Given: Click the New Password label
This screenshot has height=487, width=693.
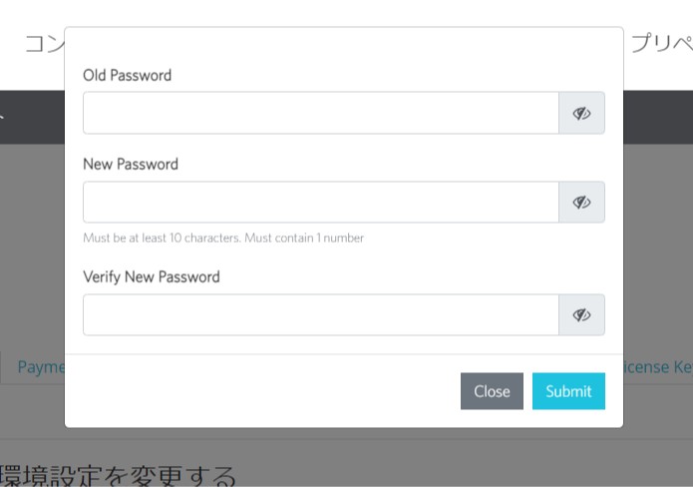Looking at the screenshot, I should pyautogui.click(x=131, y=164).
